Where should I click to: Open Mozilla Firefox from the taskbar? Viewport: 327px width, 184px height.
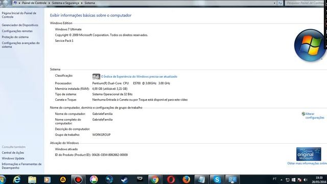(186, 179)
